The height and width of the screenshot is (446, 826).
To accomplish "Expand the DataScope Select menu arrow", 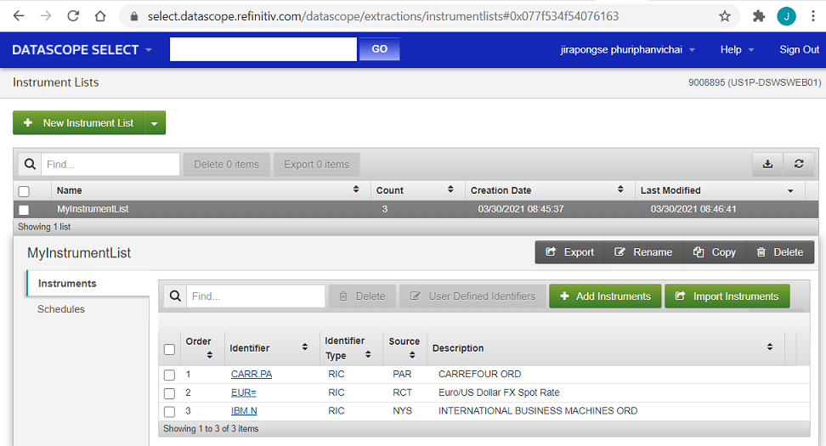I will point(149,50).
